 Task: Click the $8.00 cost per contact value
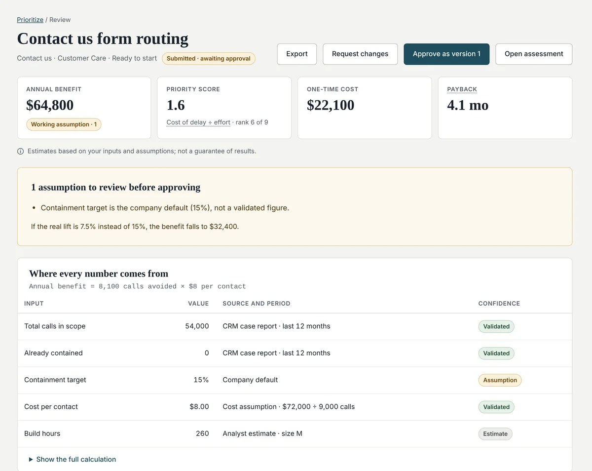[199, 407]
